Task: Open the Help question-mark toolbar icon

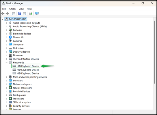Action: 20,13
